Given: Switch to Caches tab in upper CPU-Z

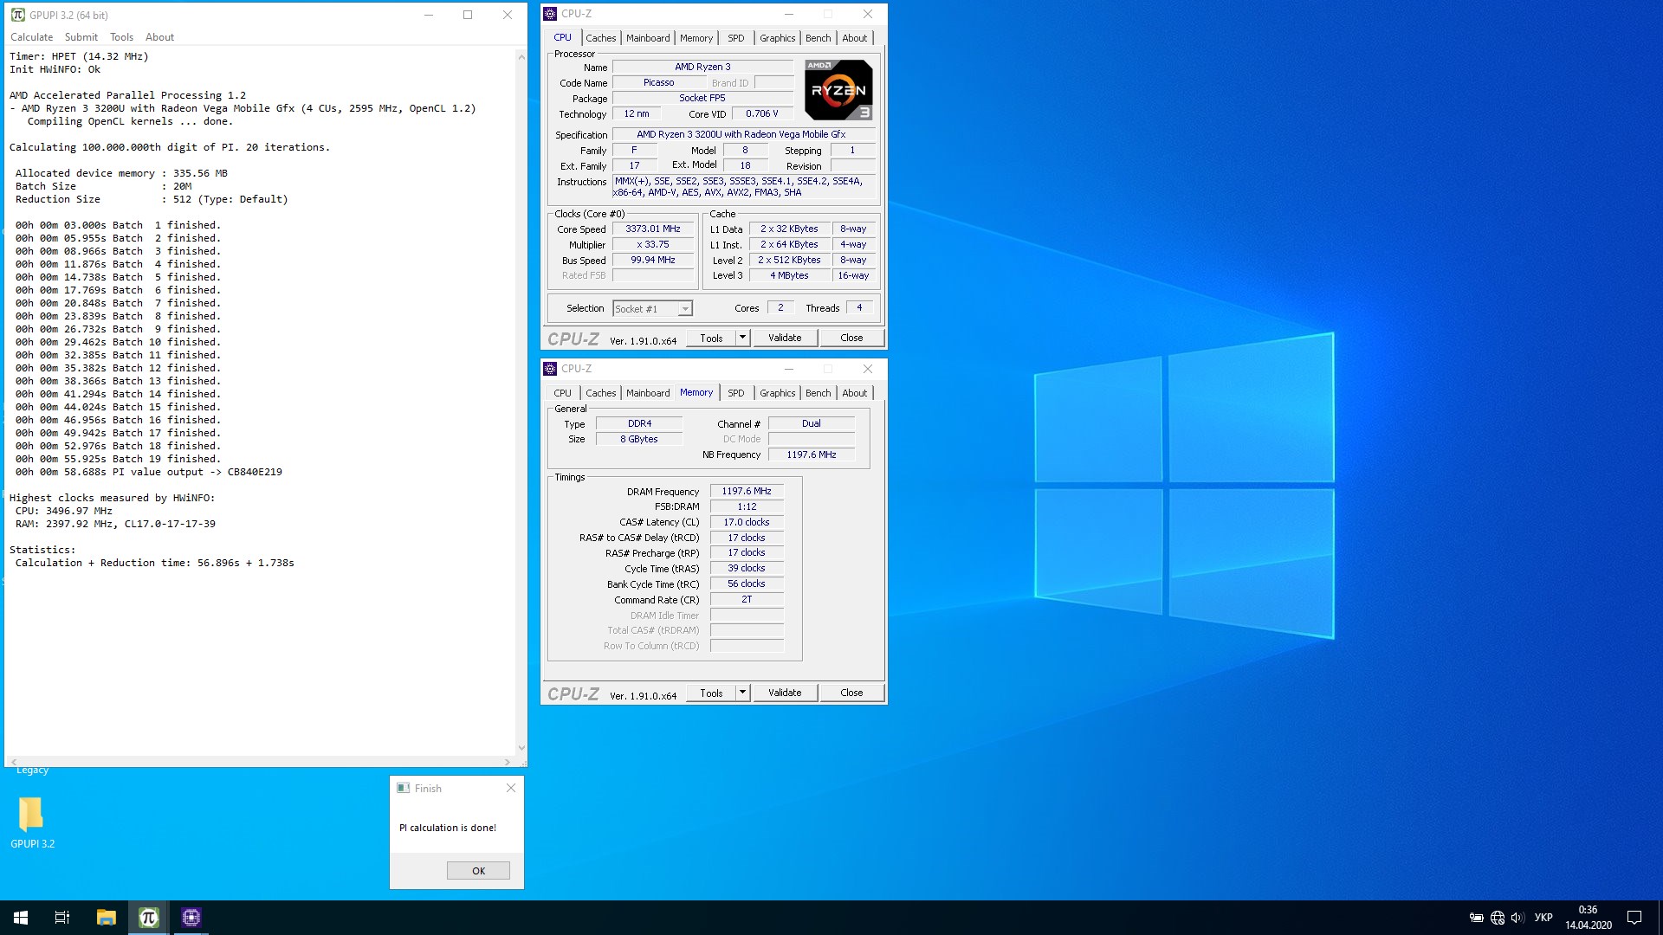Looking at the screenshot, I should pyautogui.click(x=600, y=38).
